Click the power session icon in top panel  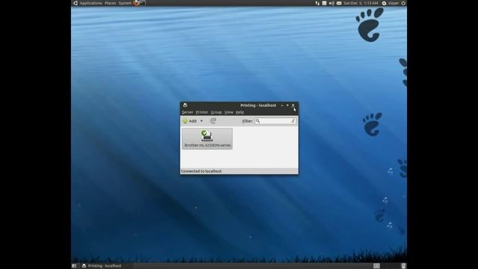point(403,3)
